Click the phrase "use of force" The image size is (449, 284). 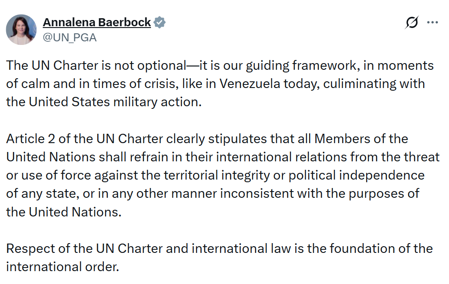tap(51, 175)
